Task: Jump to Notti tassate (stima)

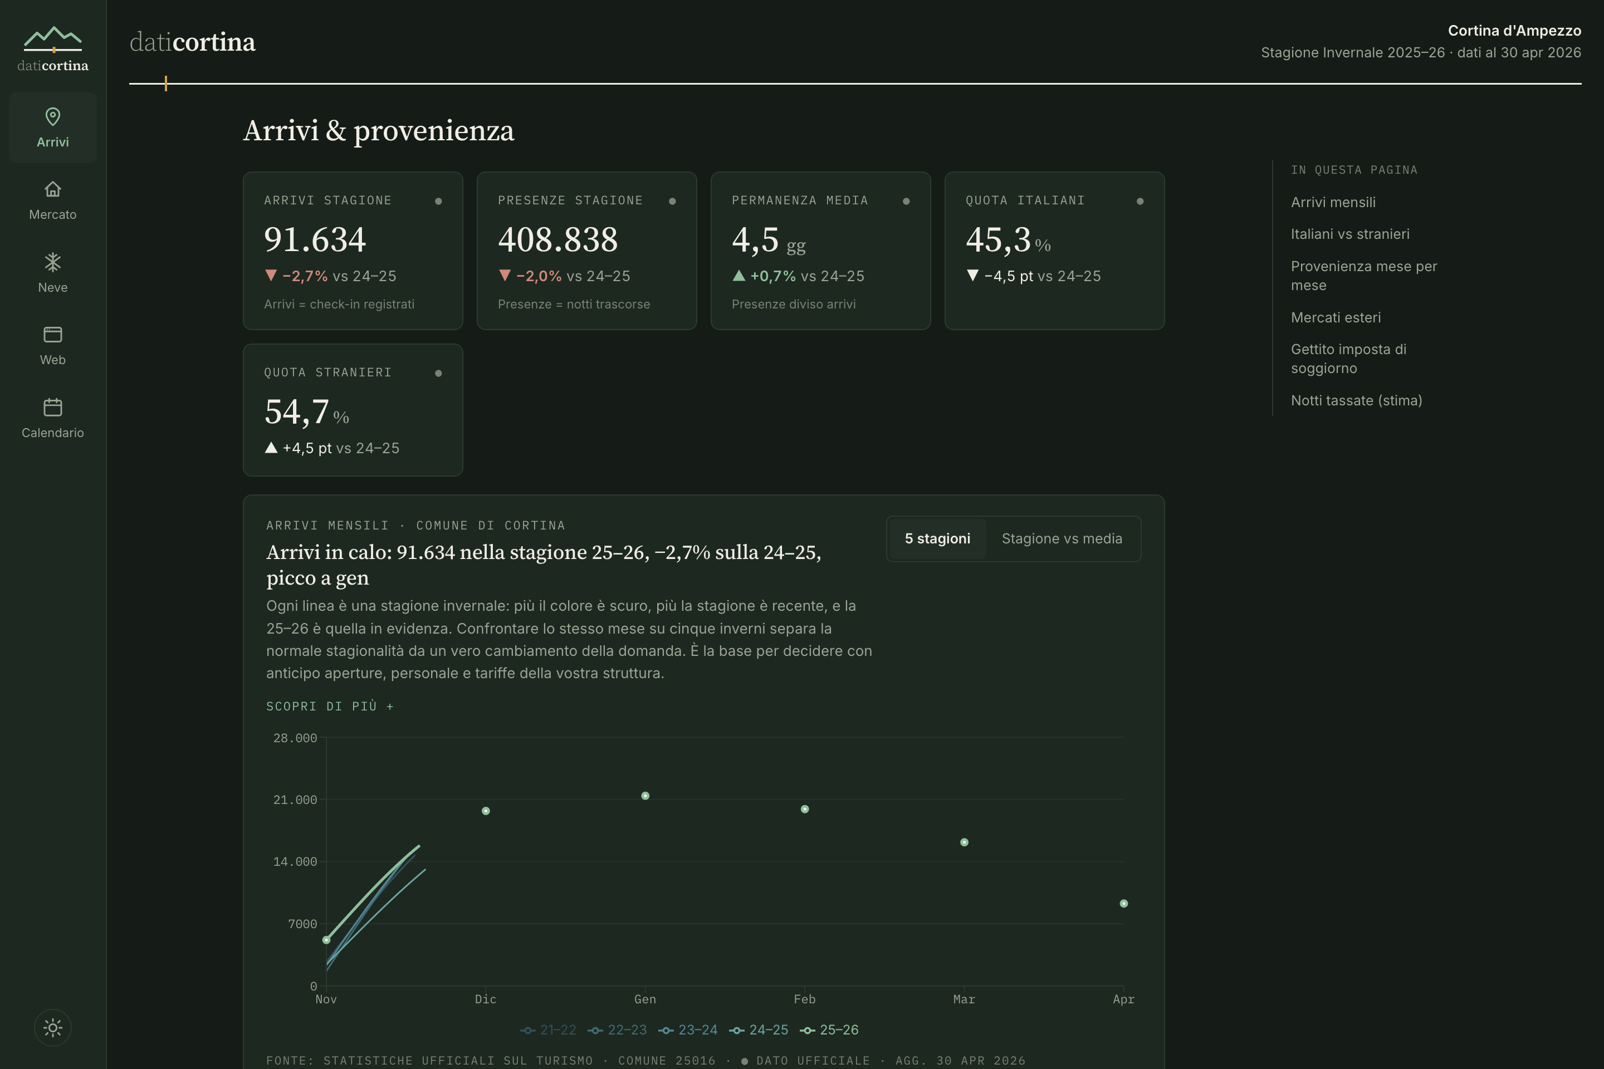Action: (1357, 400)
